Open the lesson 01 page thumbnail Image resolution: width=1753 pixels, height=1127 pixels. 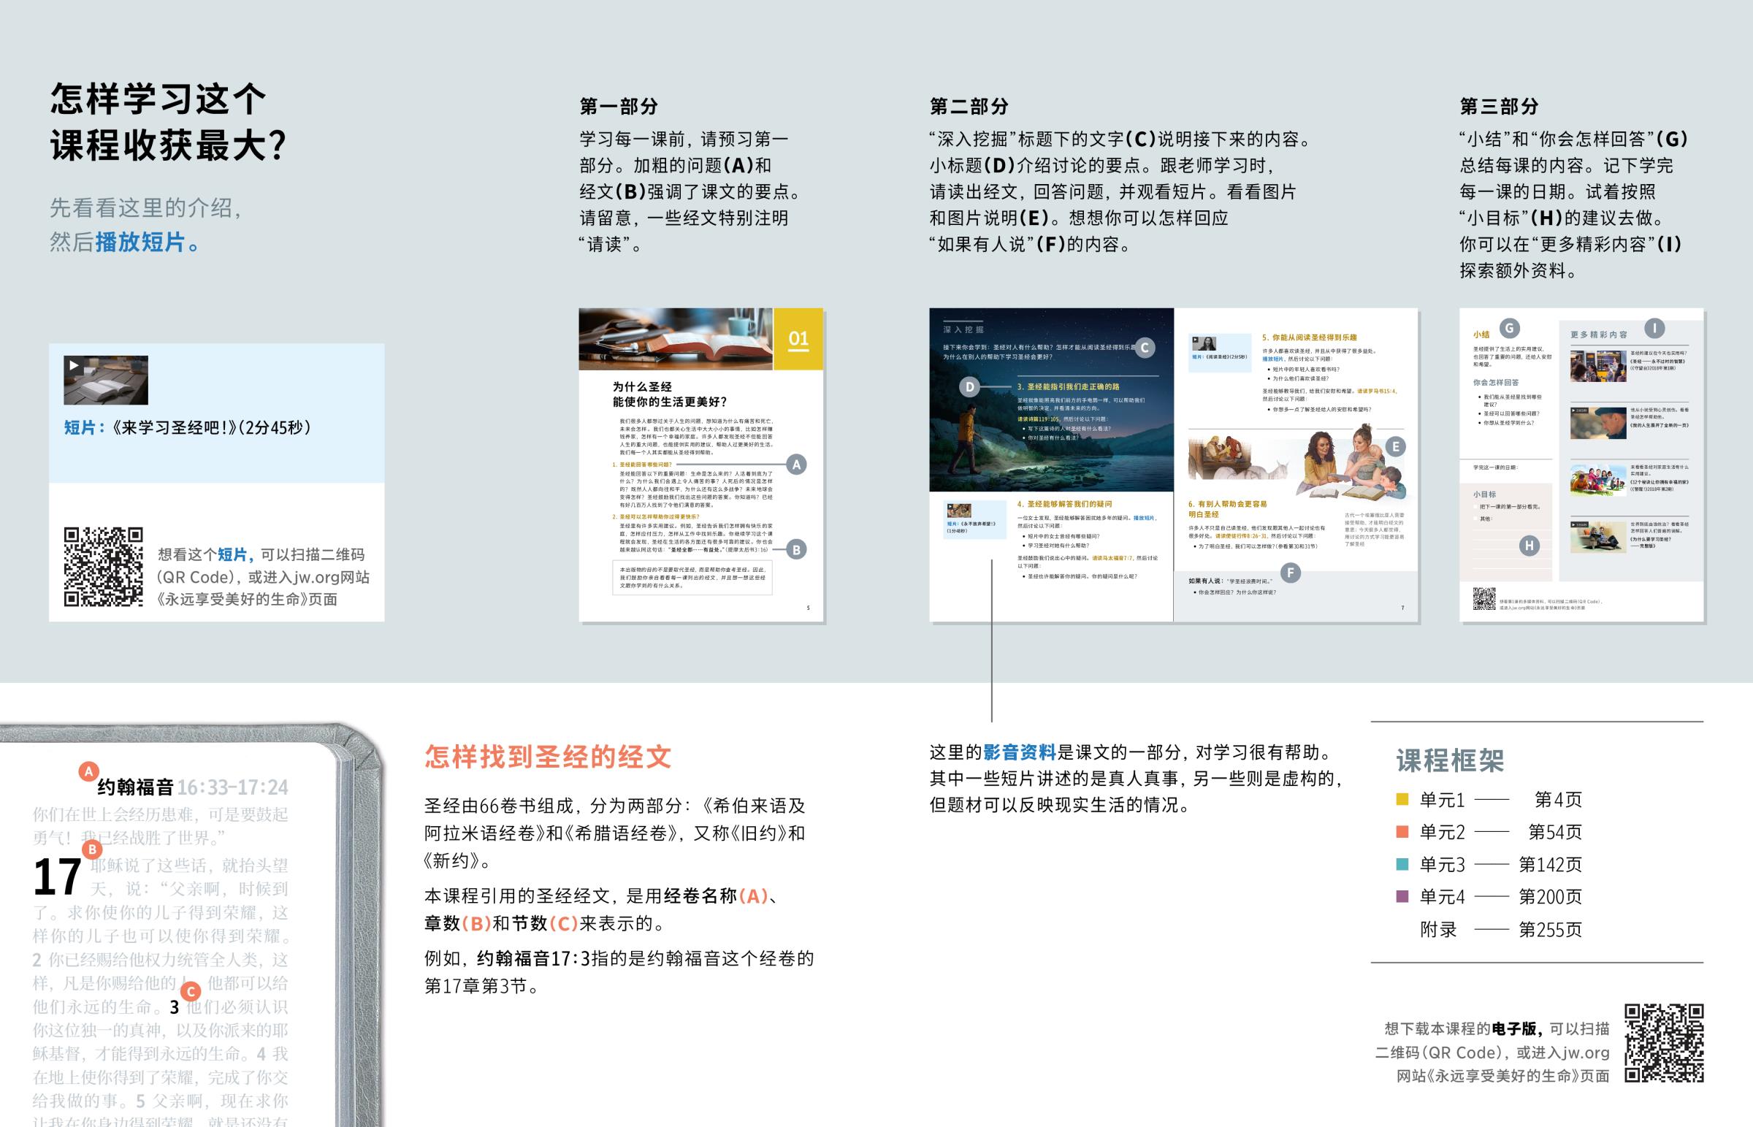tap(702, 465)
